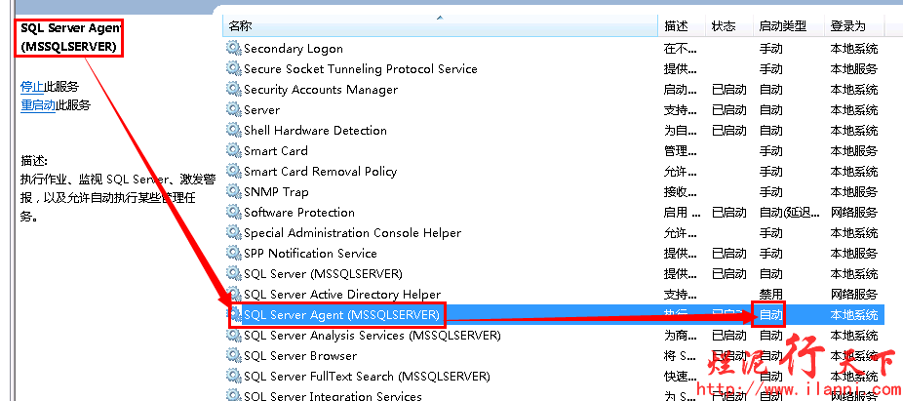The width and height of the screenshot is (903, 401).
Task: Select the SPP Notification Service icon
Action: [233, 253]
